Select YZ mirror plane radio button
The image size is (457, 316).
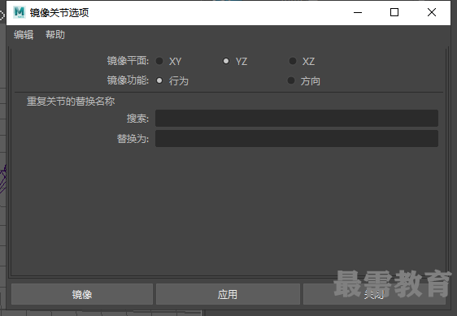click(226, 61)
